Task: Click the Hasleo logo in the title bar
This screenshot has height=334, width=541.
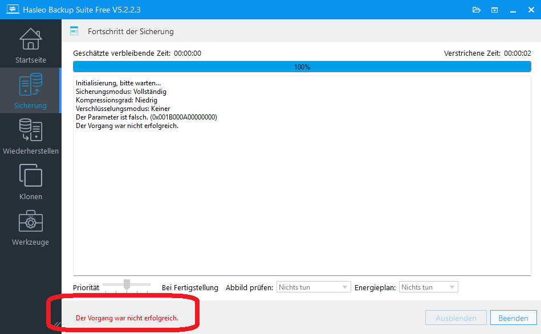Action: (12, 10)
